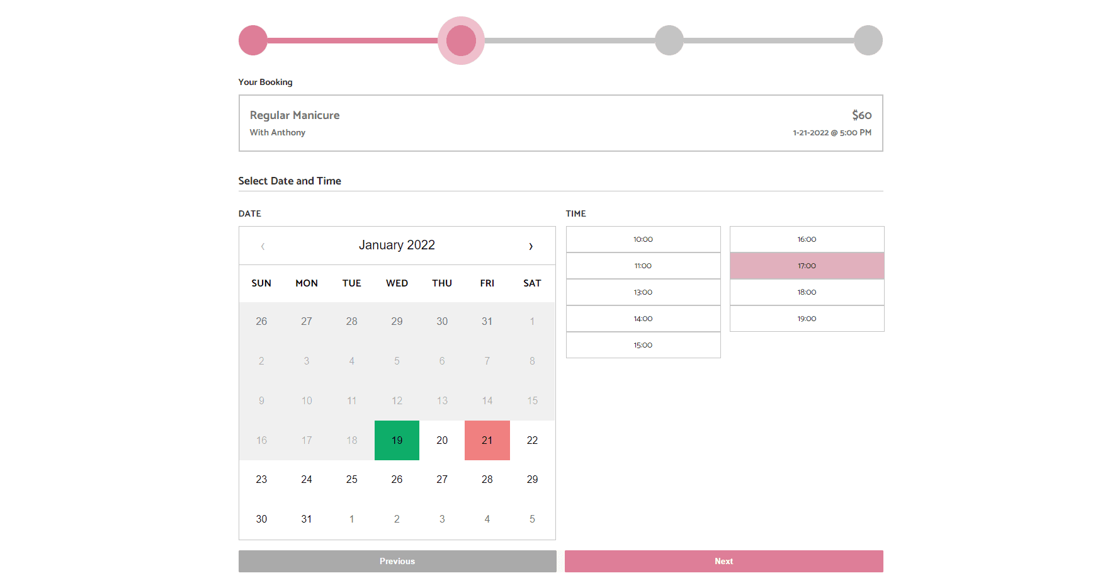Click the Regular Manicure booking summary
Screen dimensions: 1117x578
click(561, 123)
